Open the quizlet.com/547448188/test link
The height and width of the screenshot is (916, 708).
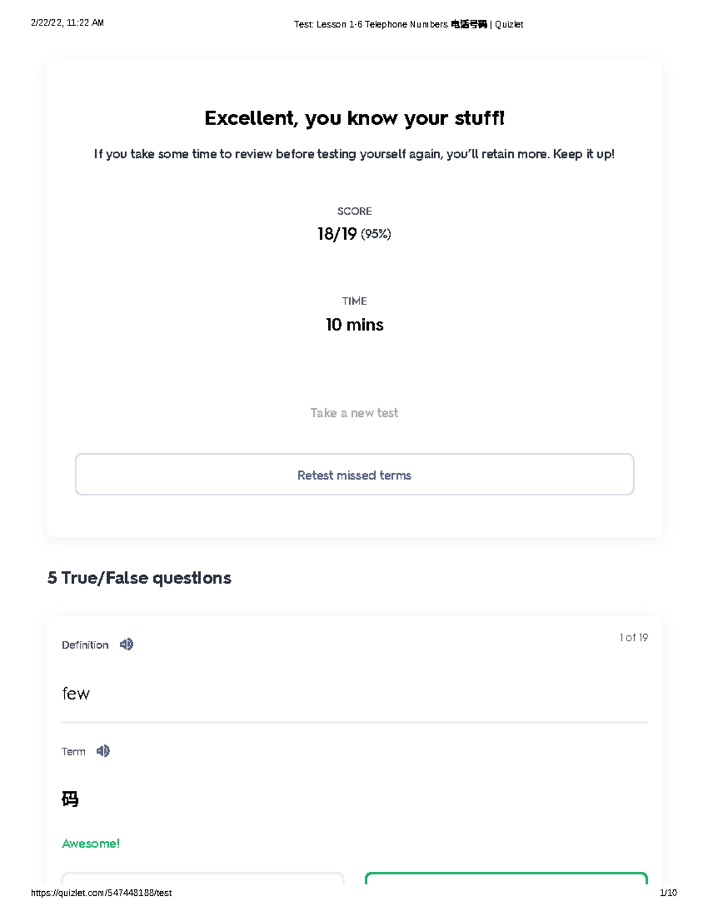point(100,893)
